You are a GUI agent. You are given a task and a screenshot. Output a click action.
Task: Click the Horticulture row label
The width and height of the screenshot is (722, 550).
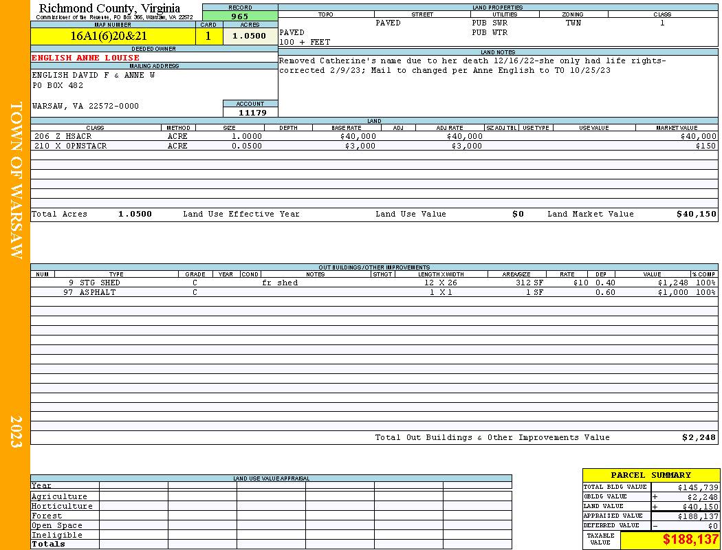[x=62, y=506]
